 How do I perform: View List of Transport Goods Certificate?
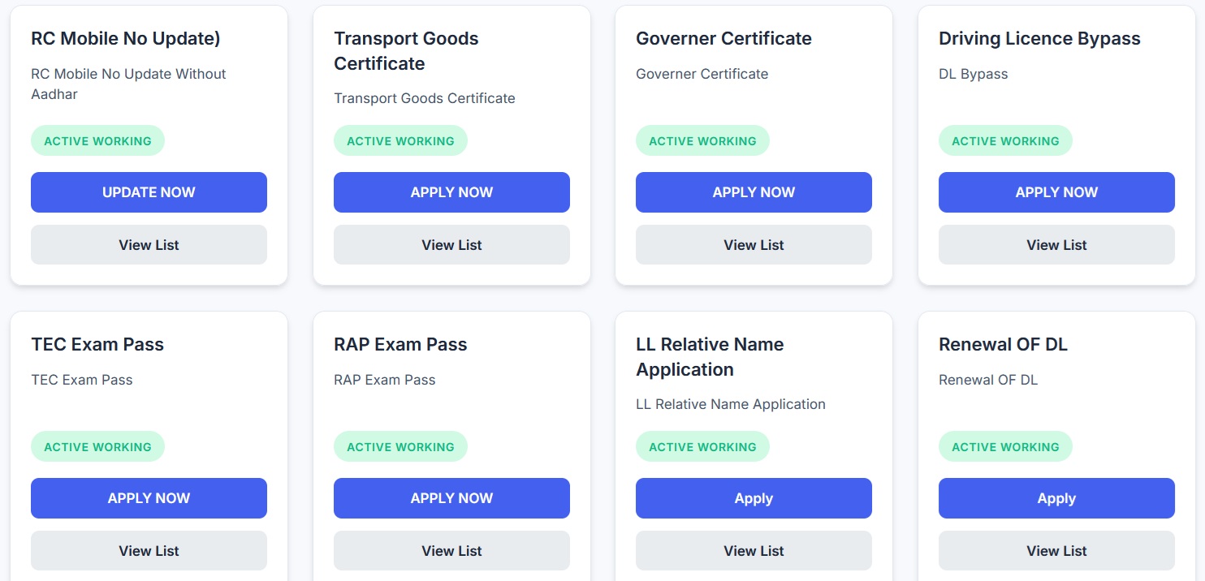click(451, 245)
